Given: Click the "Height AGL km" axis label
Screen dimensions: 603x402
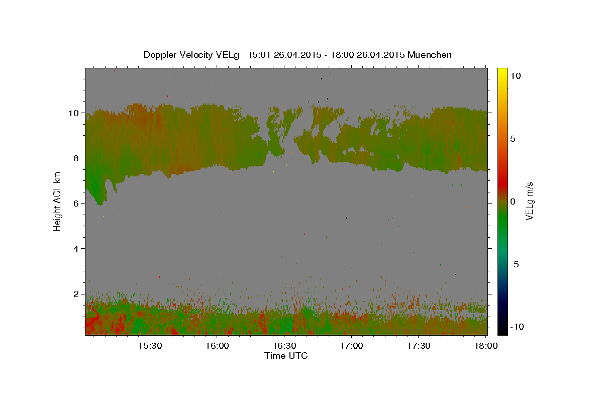Looking at the screenshot, I should pyautogui.click(x=58, y=201).
